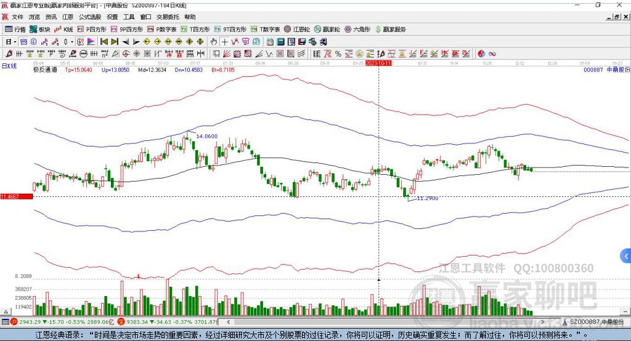Click the 极反通道 indicator name

click(45, 70)
